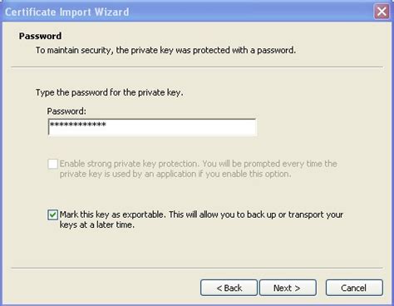Toggle Mark this key as exportable checkbox
Viewport: 394px width, 306px height.
point(52,215)
